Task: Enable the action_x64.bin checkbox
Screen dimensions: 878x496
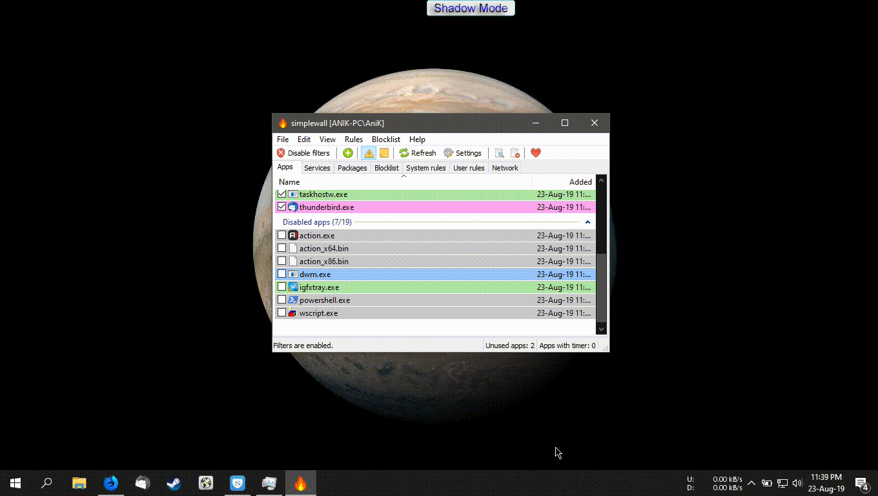Action: coord(281,248)
